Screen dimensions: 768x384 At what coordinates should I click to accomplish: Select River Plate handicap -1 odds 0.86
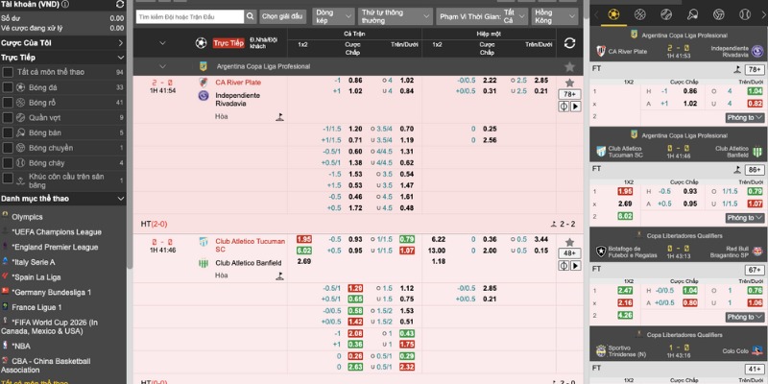pos(355,81)
